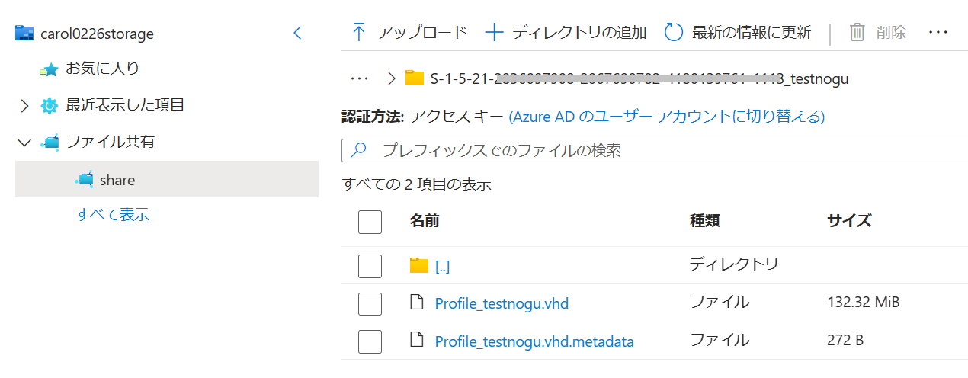The height and width of the screenshot is (378, 968).
Task: Expand the recently viewed items node
Action: click(24, 106)
